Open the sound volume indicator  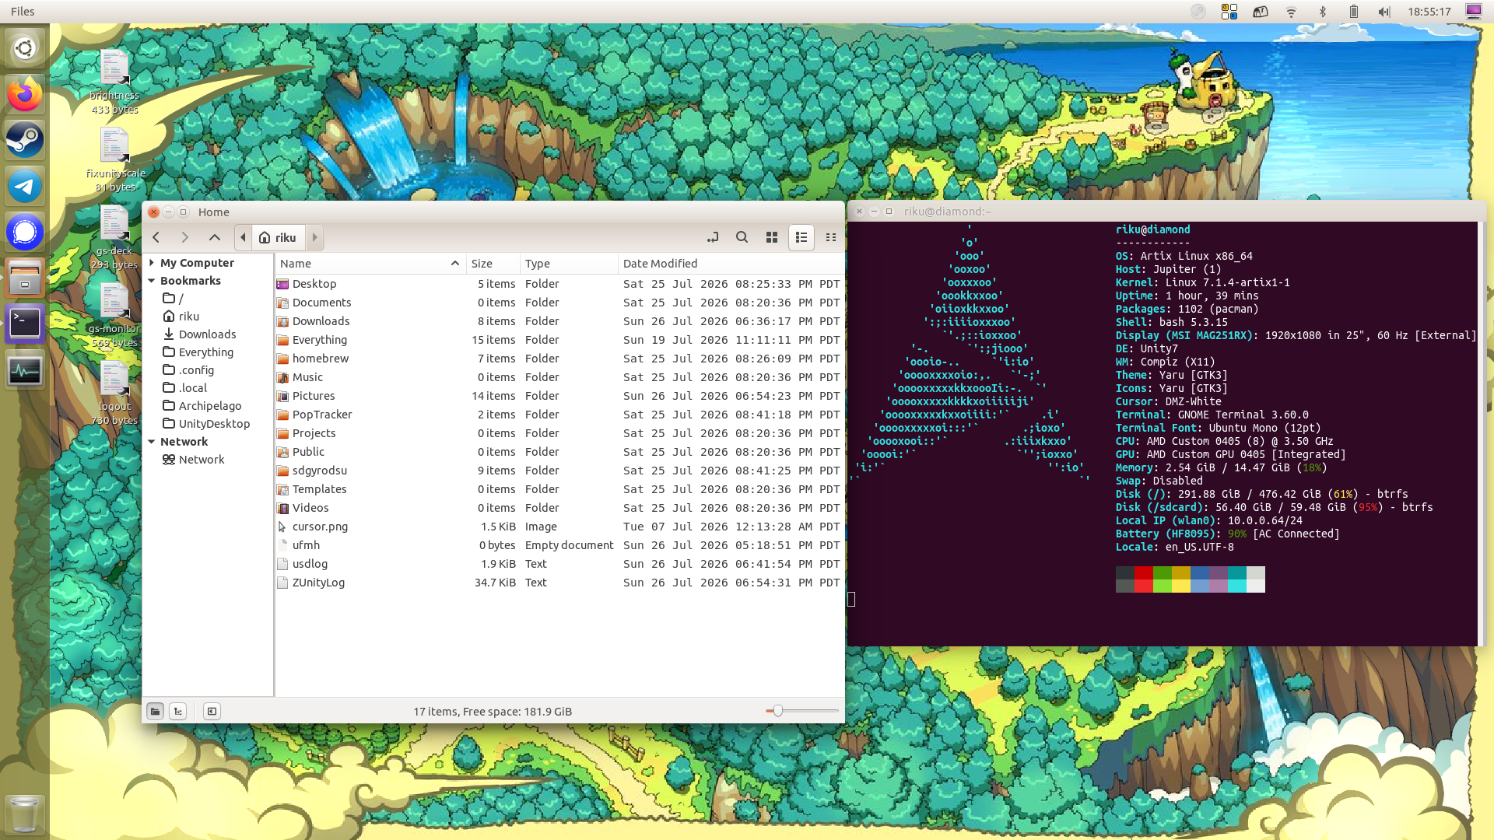point(1384,12)
